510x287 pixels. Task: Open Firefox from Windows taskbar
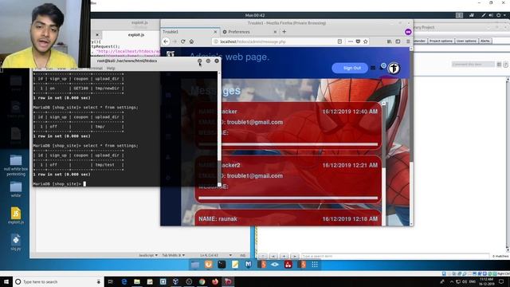pos(215,281)
